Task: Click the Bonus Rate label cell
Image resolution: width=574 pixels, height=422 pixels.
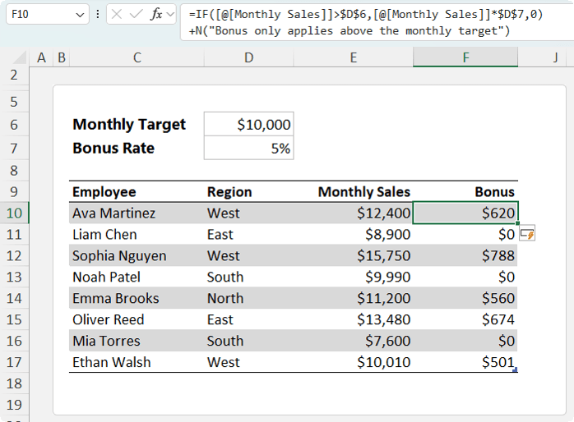Action: 137,148
